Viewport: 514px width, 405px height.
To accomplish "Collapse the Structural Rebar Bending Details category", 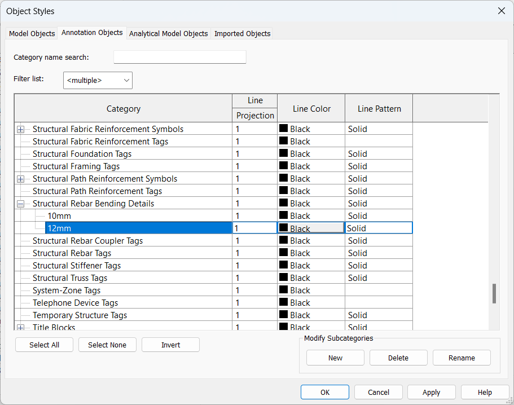I will 20,203.
